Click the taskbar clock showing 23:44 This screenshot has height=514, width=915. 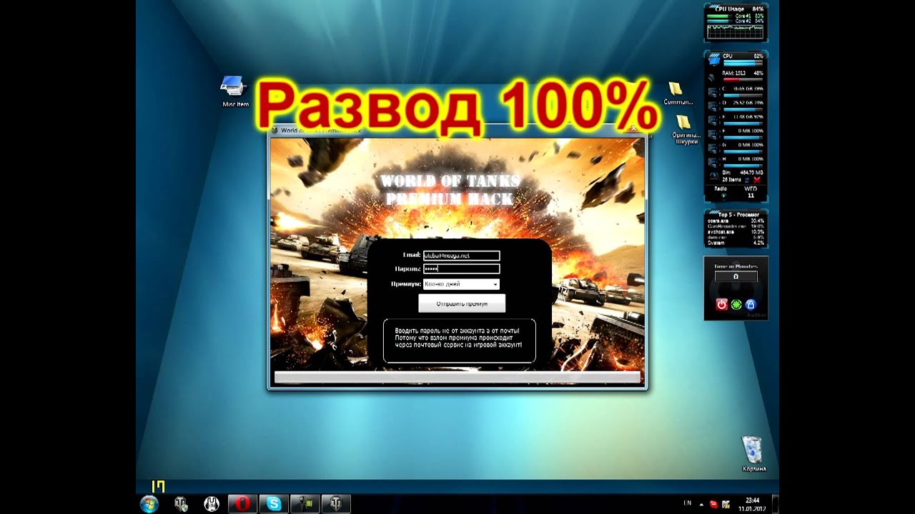pyautogui.click(x=752, y=504)
